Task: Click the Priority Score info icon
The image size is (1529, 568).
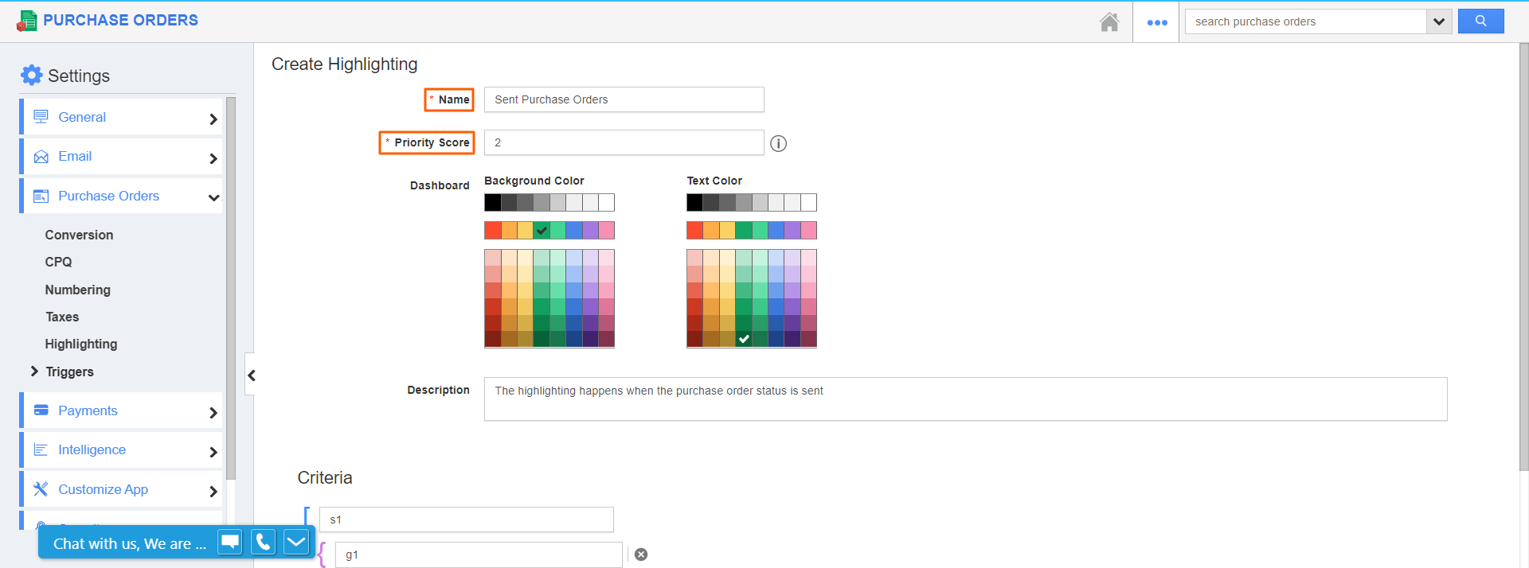Action: tap(778, 143)
